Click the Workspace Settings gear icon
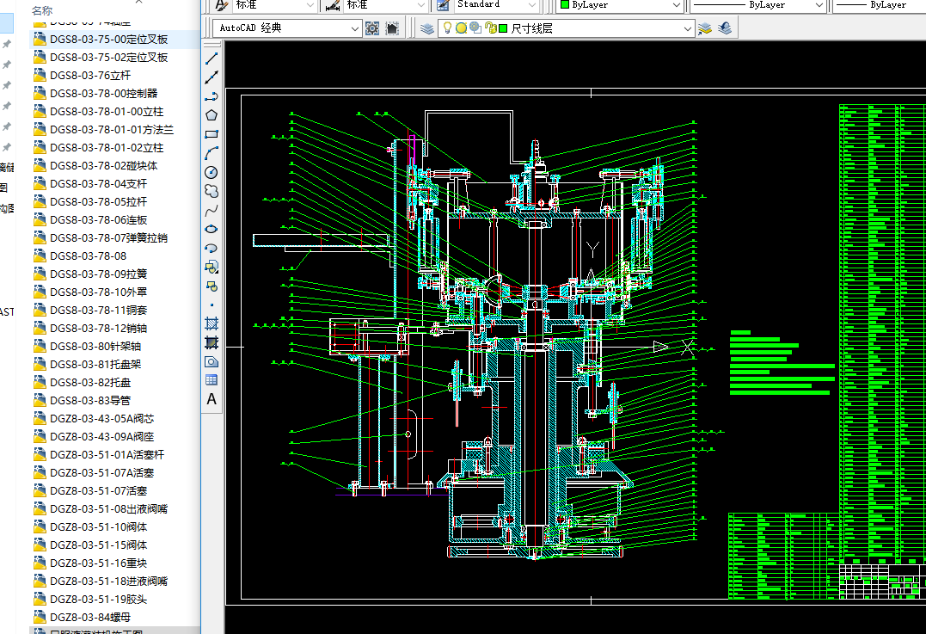The height and width of the screenshot is (634, 926). [x=372, y=28]
